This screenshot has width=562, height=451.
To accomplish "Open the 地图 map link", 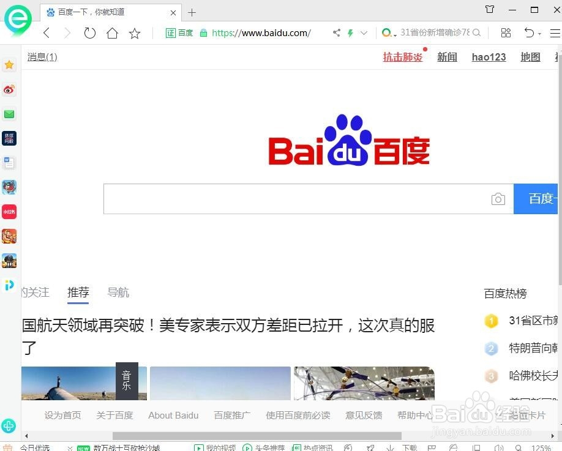I will [x=530, y=57].
